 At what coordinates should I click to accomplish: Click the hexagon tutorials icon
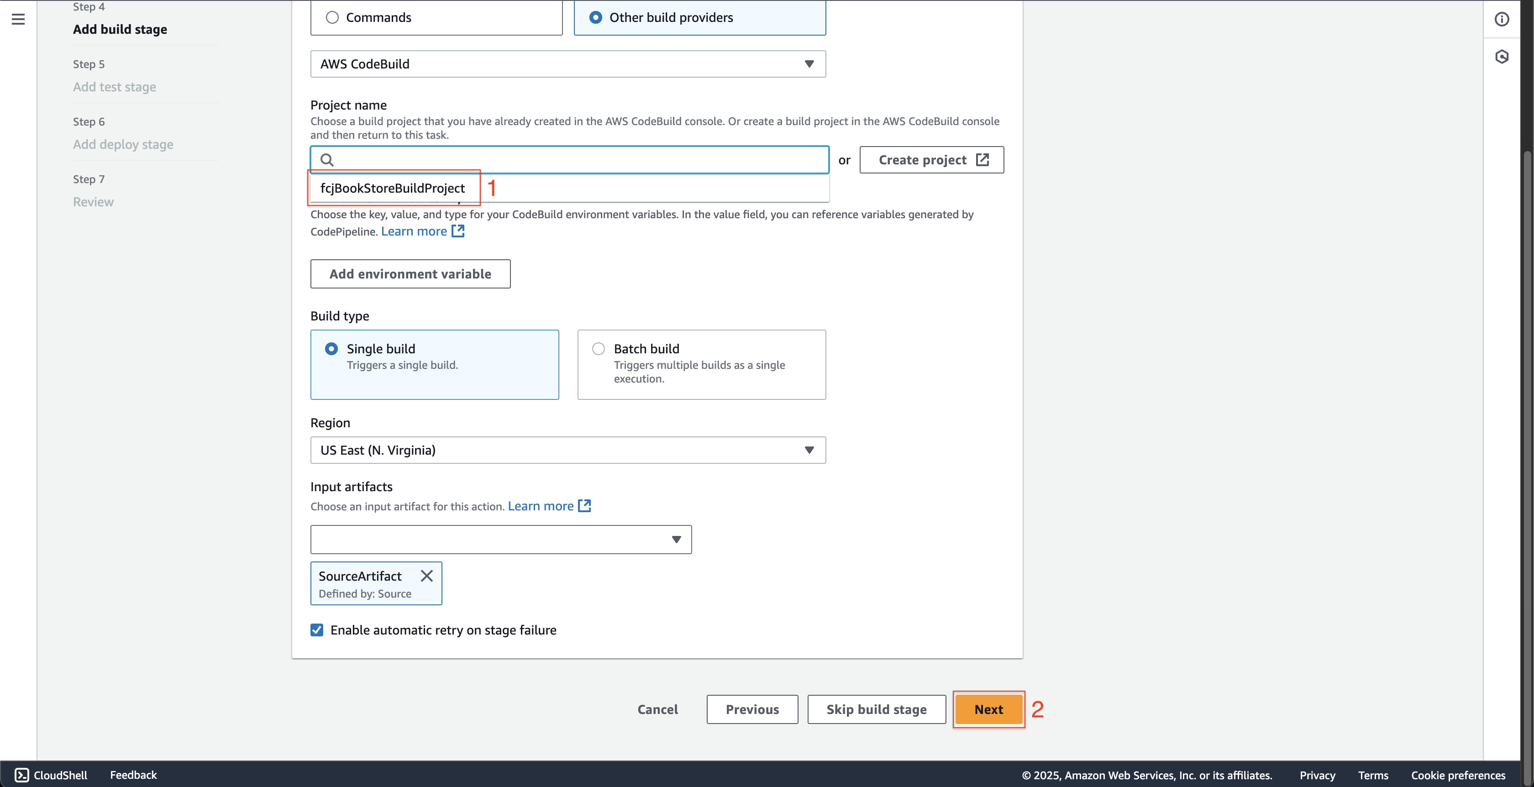click(x=1502, y=57)
